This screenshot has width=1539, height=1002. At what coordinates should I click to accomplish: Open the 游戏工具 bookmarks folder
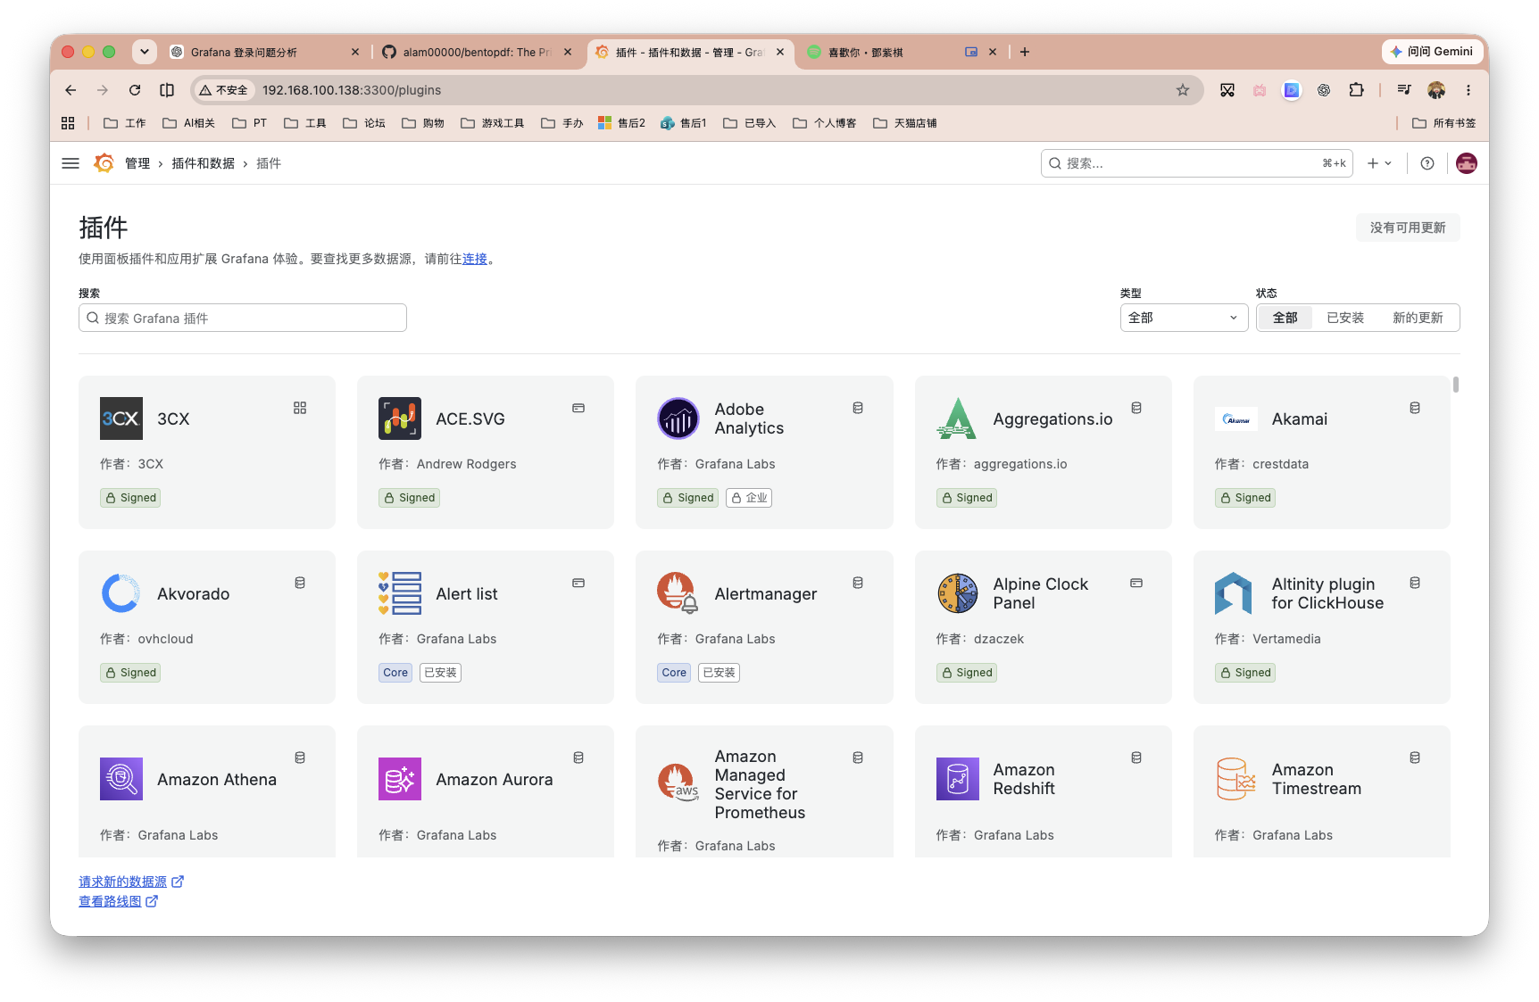(493, 123)
